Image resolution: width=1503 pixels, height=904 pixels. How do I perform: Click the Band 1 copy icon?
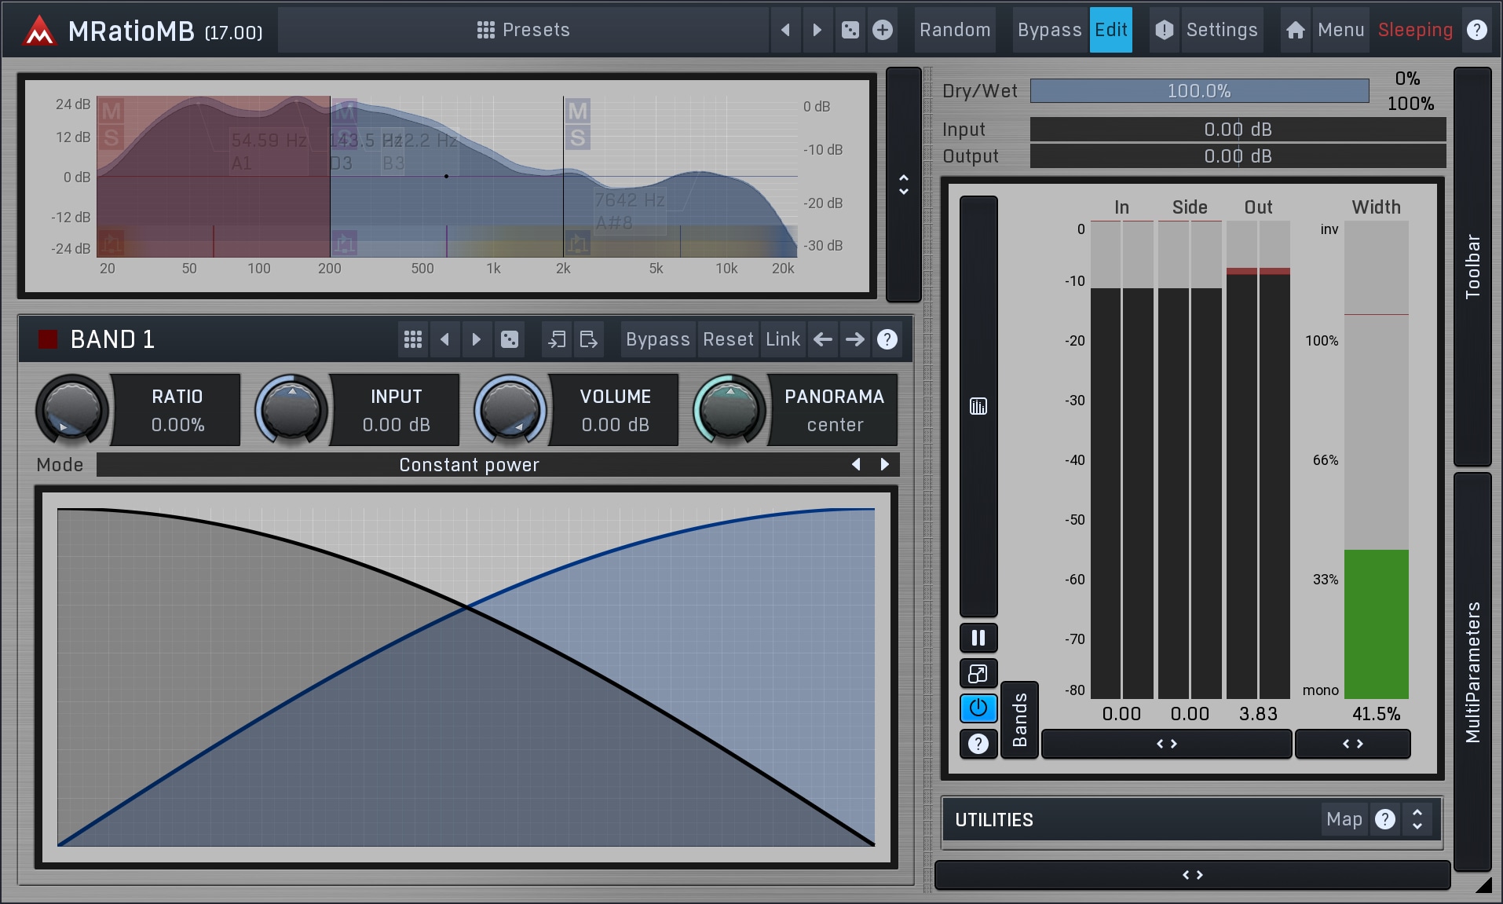pyautogui.click(x=557, y=339)
